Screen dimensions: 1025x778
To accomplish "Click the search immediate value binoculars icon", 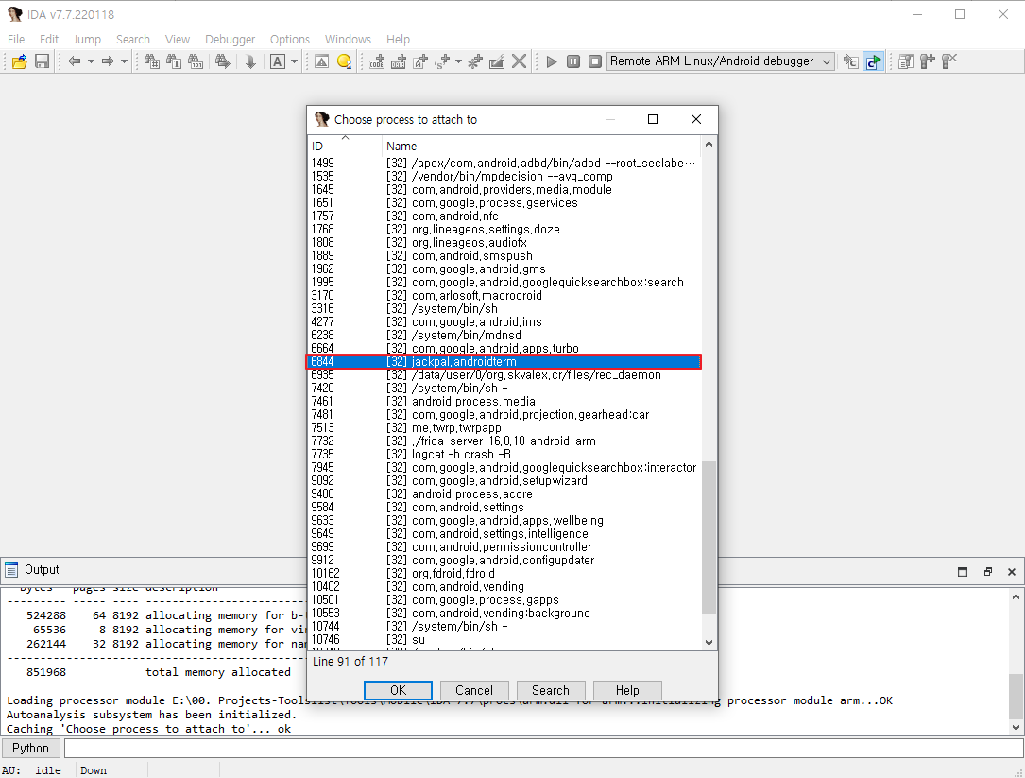I will 152,61.
